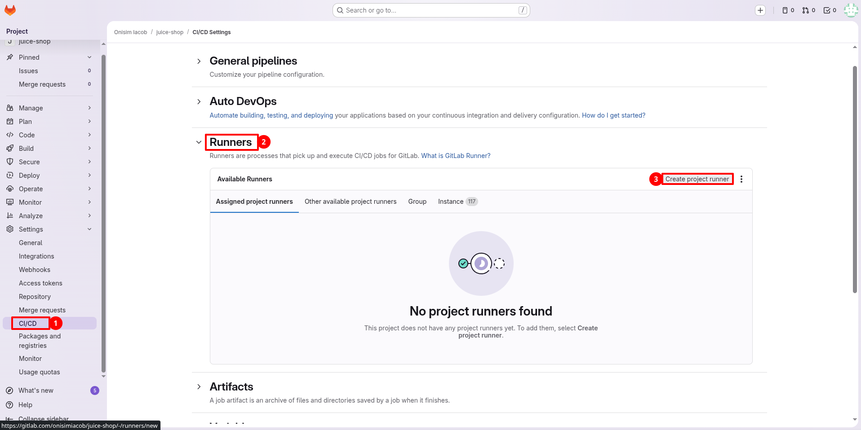Open assigned issues counter icon
Image resolution: width=861 pixels, height=430 pixels.
[x=788, y=10]
